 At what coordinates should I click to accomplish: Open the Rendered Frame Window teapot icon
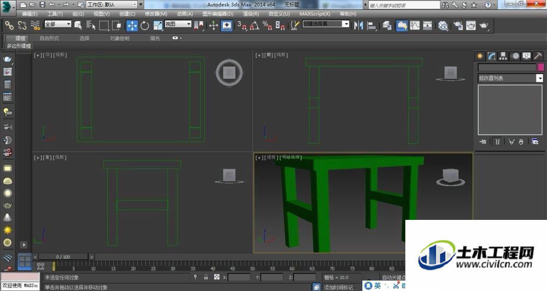click(x=471, y=25)
